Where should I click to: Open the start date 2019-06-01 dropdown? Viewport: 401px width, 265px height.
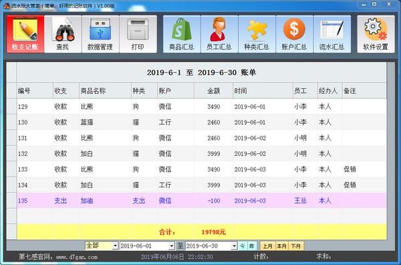pos(172,246)
